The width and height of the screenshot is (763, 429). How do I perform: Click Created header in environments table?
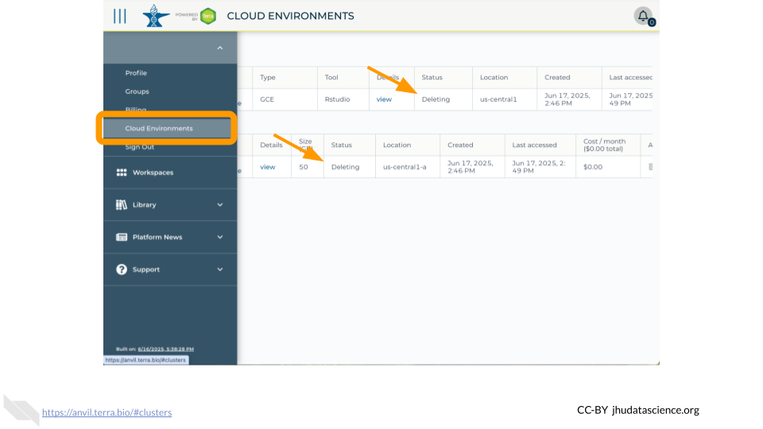tap(557, 77)
